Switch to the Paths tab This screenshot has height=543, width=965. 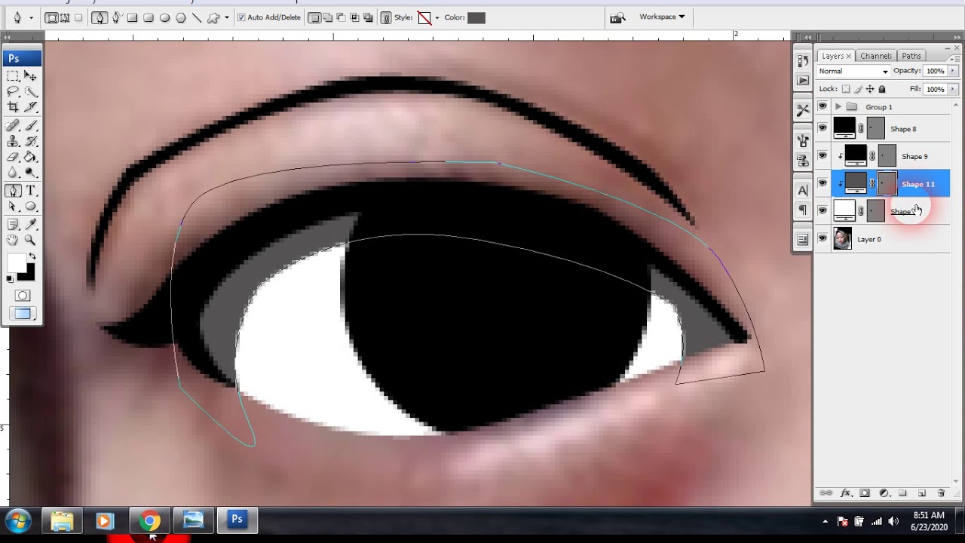coord(911,56)
